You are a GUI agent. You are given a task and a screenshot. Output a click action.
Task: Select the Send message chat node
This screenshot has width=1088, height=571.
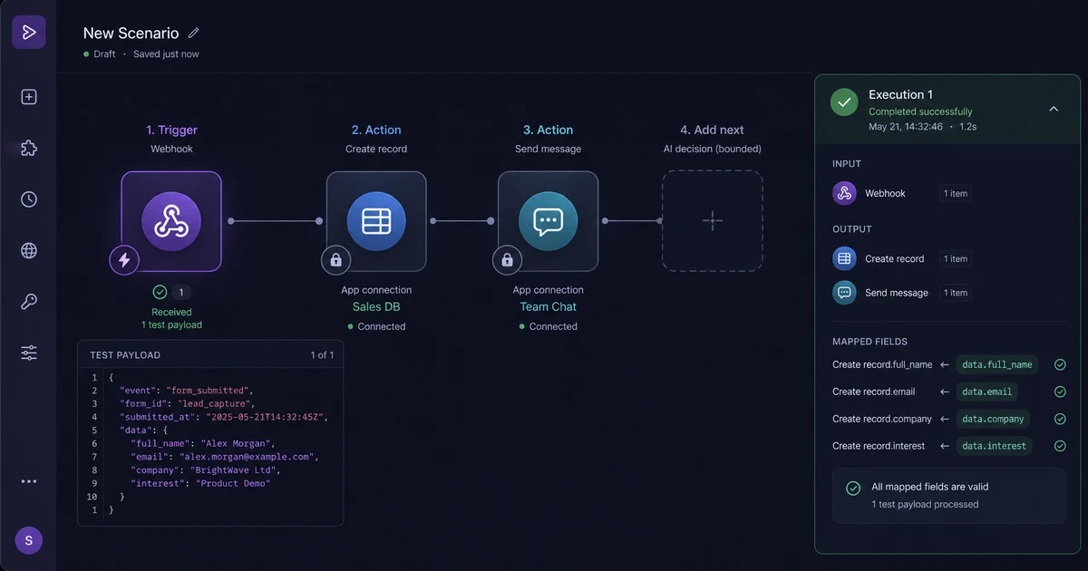(548, 221)
